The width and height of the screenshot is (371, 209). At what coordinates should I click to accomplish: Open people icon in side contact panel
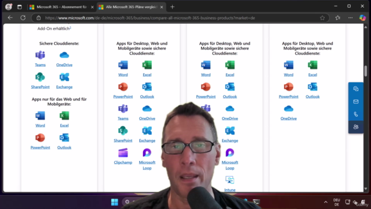pos(356,127)
